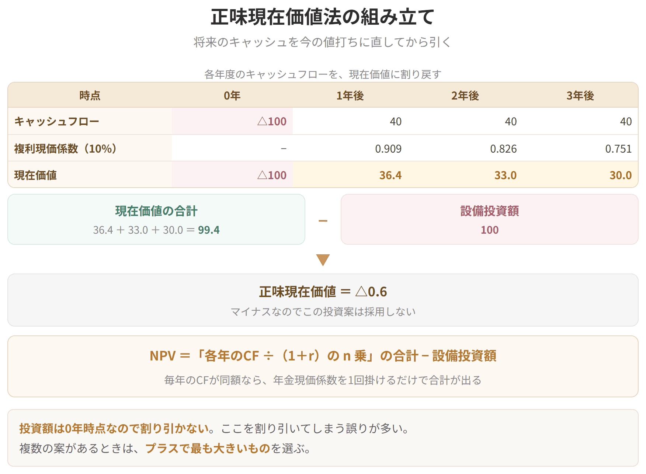This screenshot has width=646, height=474.
Task: Select the 2年後 cash flow value 40
Action: click(x=511, y=121)
